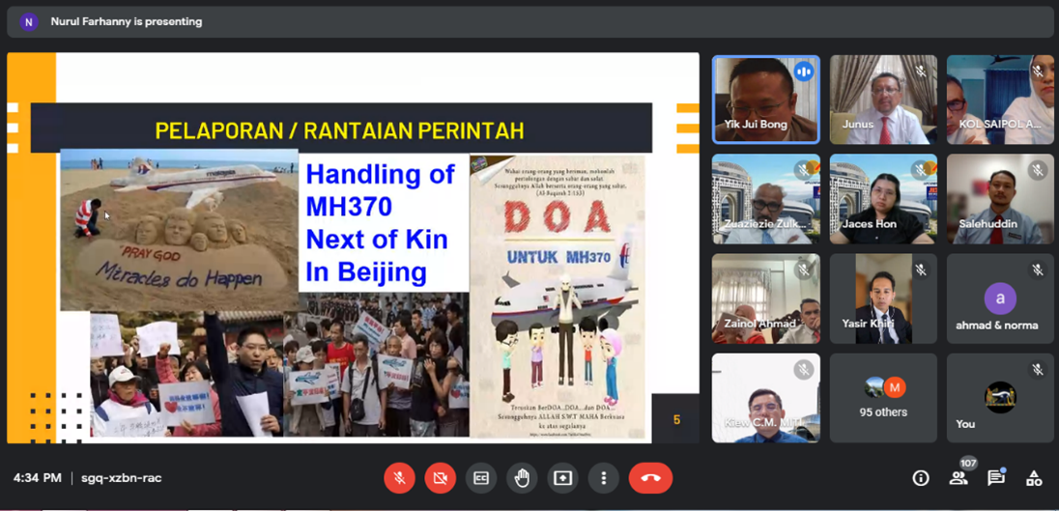Click the Junus participant video tile
1059x511 pixels.
(883, 99)
